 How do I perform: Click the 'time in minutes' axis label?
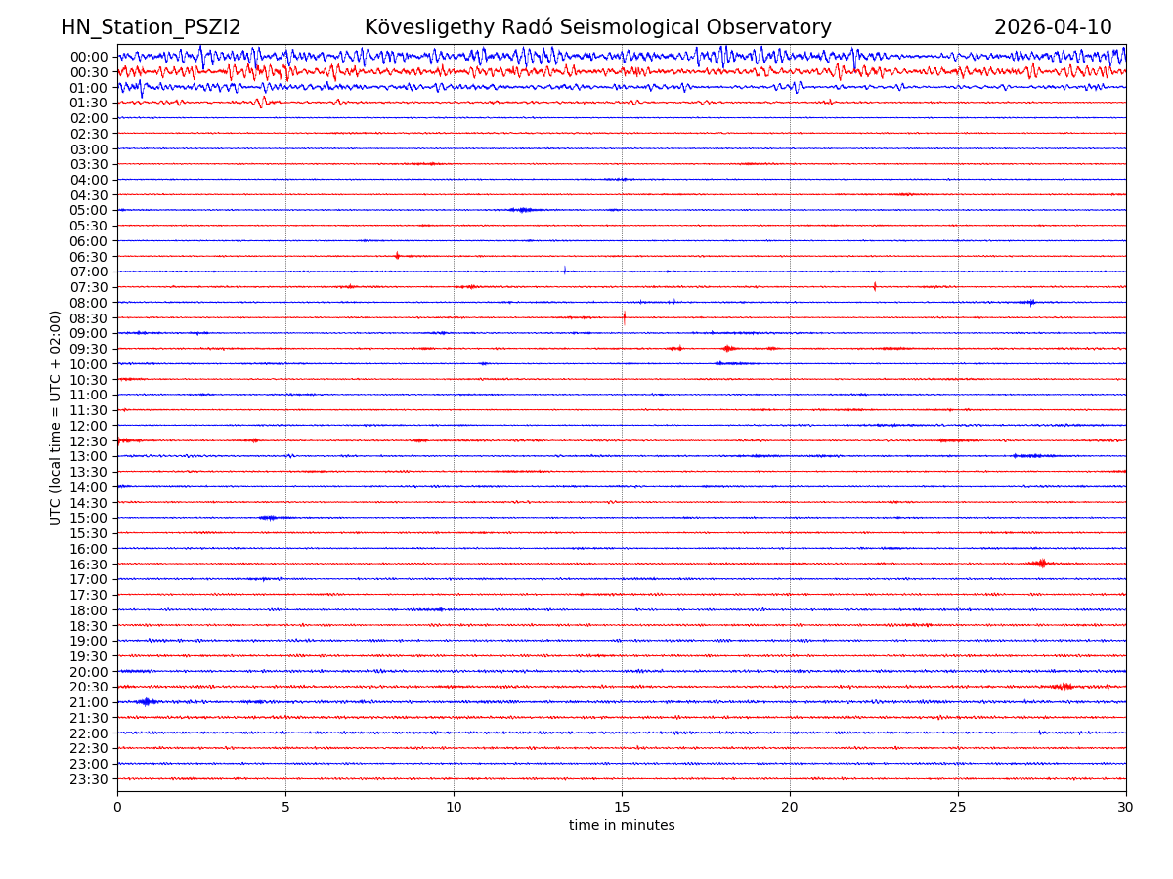622,826
